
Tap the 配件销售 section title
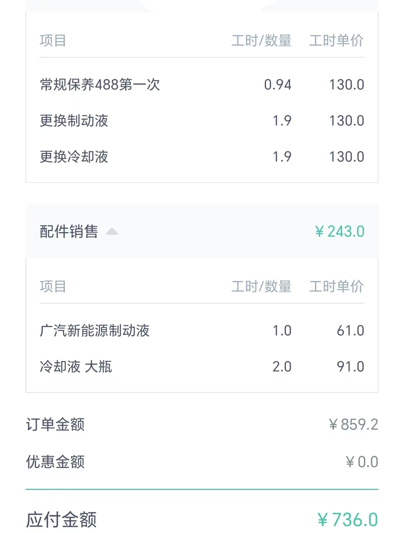click(69, 232)
